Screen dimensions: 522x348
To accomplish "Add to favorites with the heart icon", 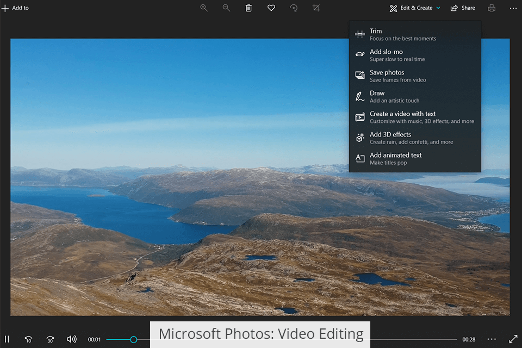I will pyautogui.click(x=271, y=8).
